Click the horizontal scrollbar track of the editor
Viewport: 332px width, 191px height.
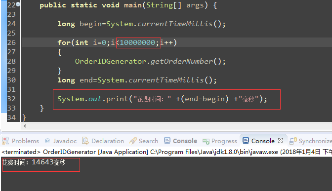pos(179,126)
